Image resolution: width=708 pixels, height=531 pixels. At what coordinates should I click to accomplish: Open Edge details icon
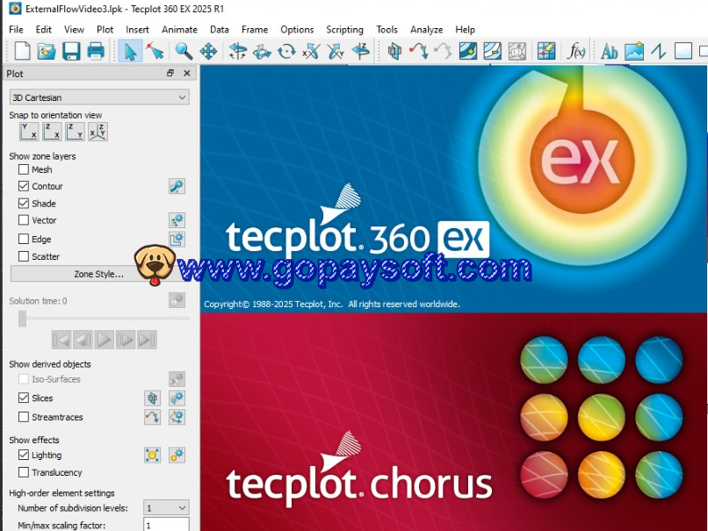click(177, 239)
